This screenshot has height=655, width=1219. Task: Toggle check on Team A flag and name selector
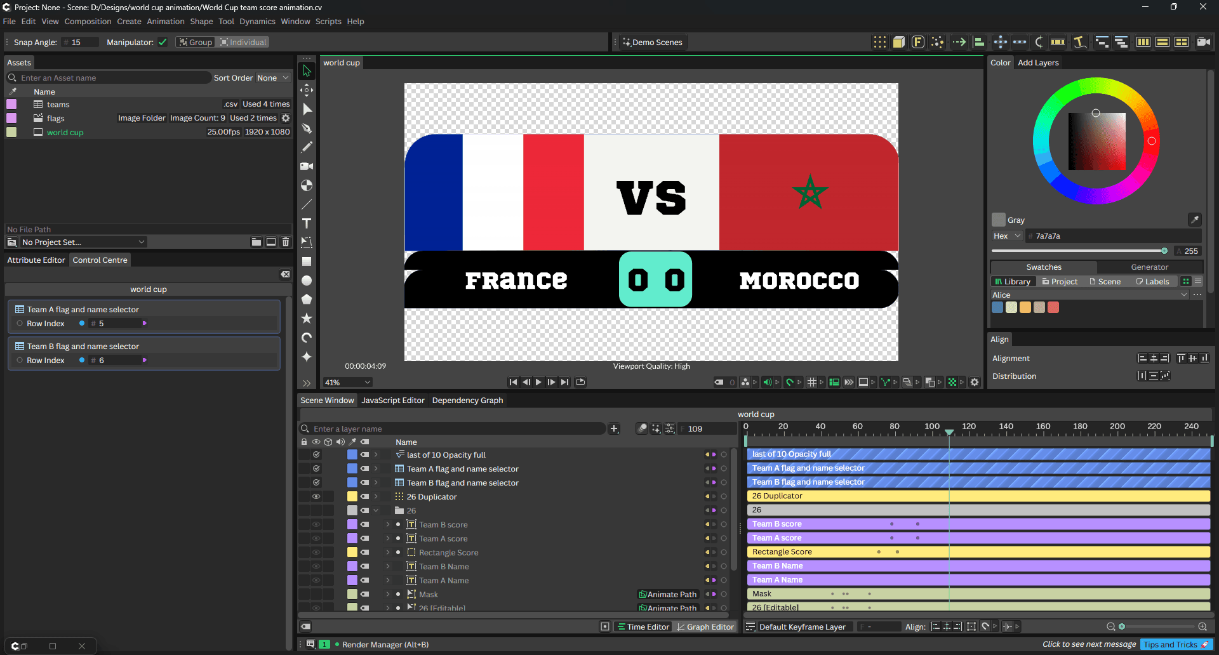click(x=316, y=468)
